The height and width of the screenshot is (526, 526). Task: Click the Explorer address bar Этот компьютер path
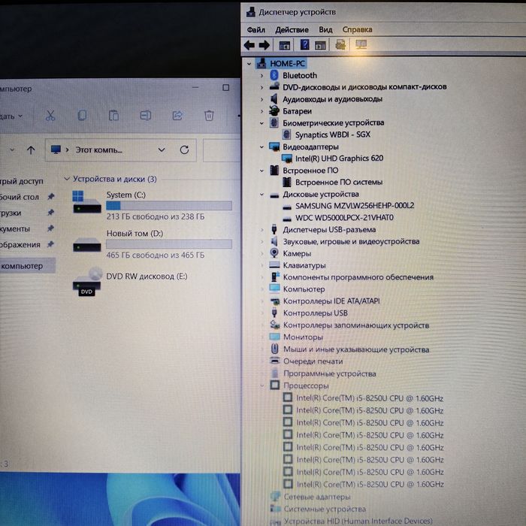pyautogui.click(x=99, y=150)
